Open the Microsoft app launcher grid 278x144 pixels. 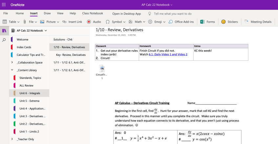pos(4,5)
